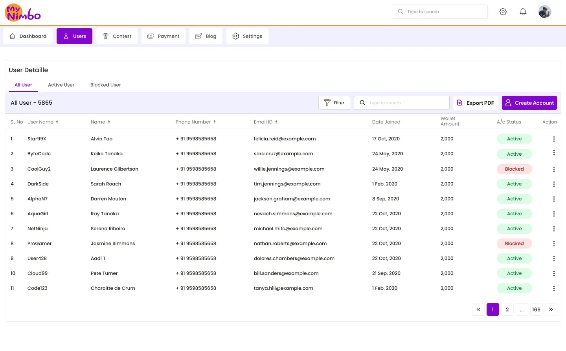Click the Create Account button
This screenshot has height=351, width=566.
pos(529,103)
